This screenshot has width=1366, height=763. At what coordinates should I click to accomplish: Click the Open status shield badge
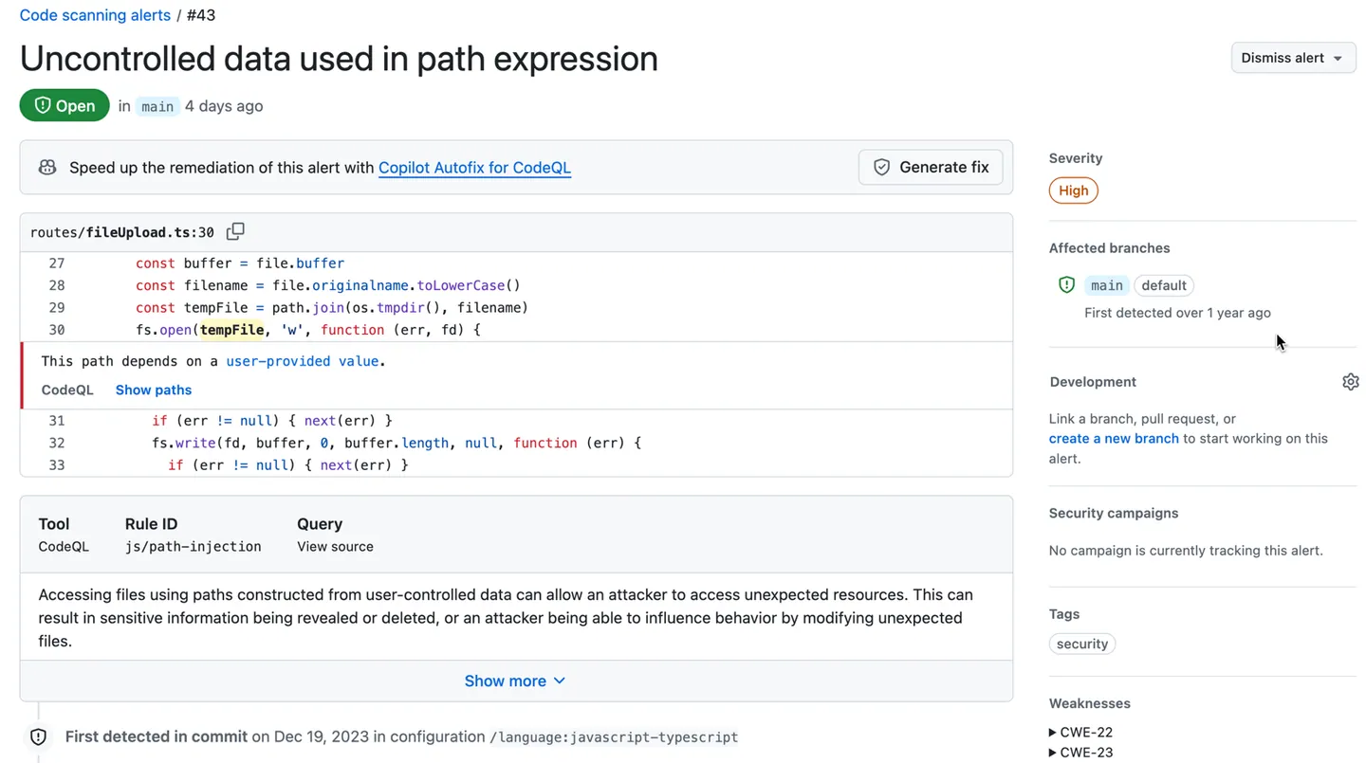(64, 105)
